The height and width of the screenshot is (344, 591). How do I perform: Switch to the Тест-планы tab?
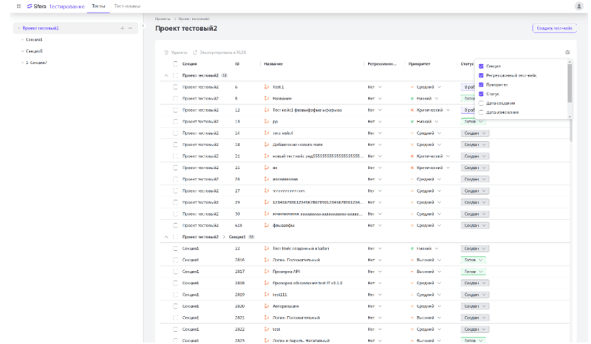pyautogui.click(x=127, y=6)
